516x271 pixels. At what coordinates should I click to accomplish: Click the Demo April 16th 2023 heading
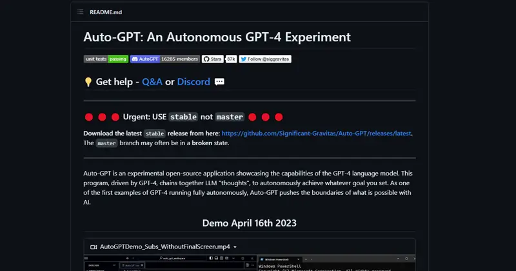pos(250,223)
